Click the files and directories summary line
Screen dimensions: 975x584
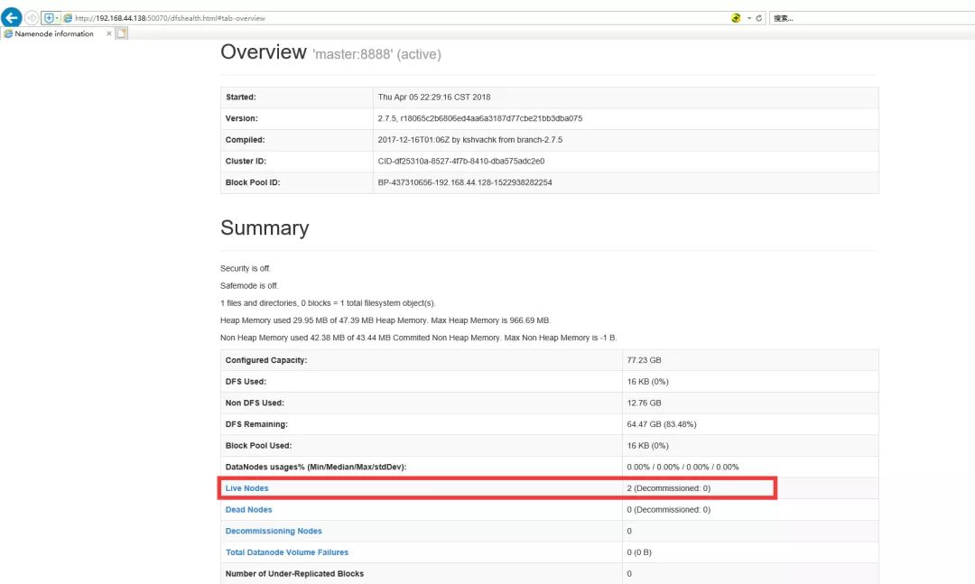click(x=329, y=303)
